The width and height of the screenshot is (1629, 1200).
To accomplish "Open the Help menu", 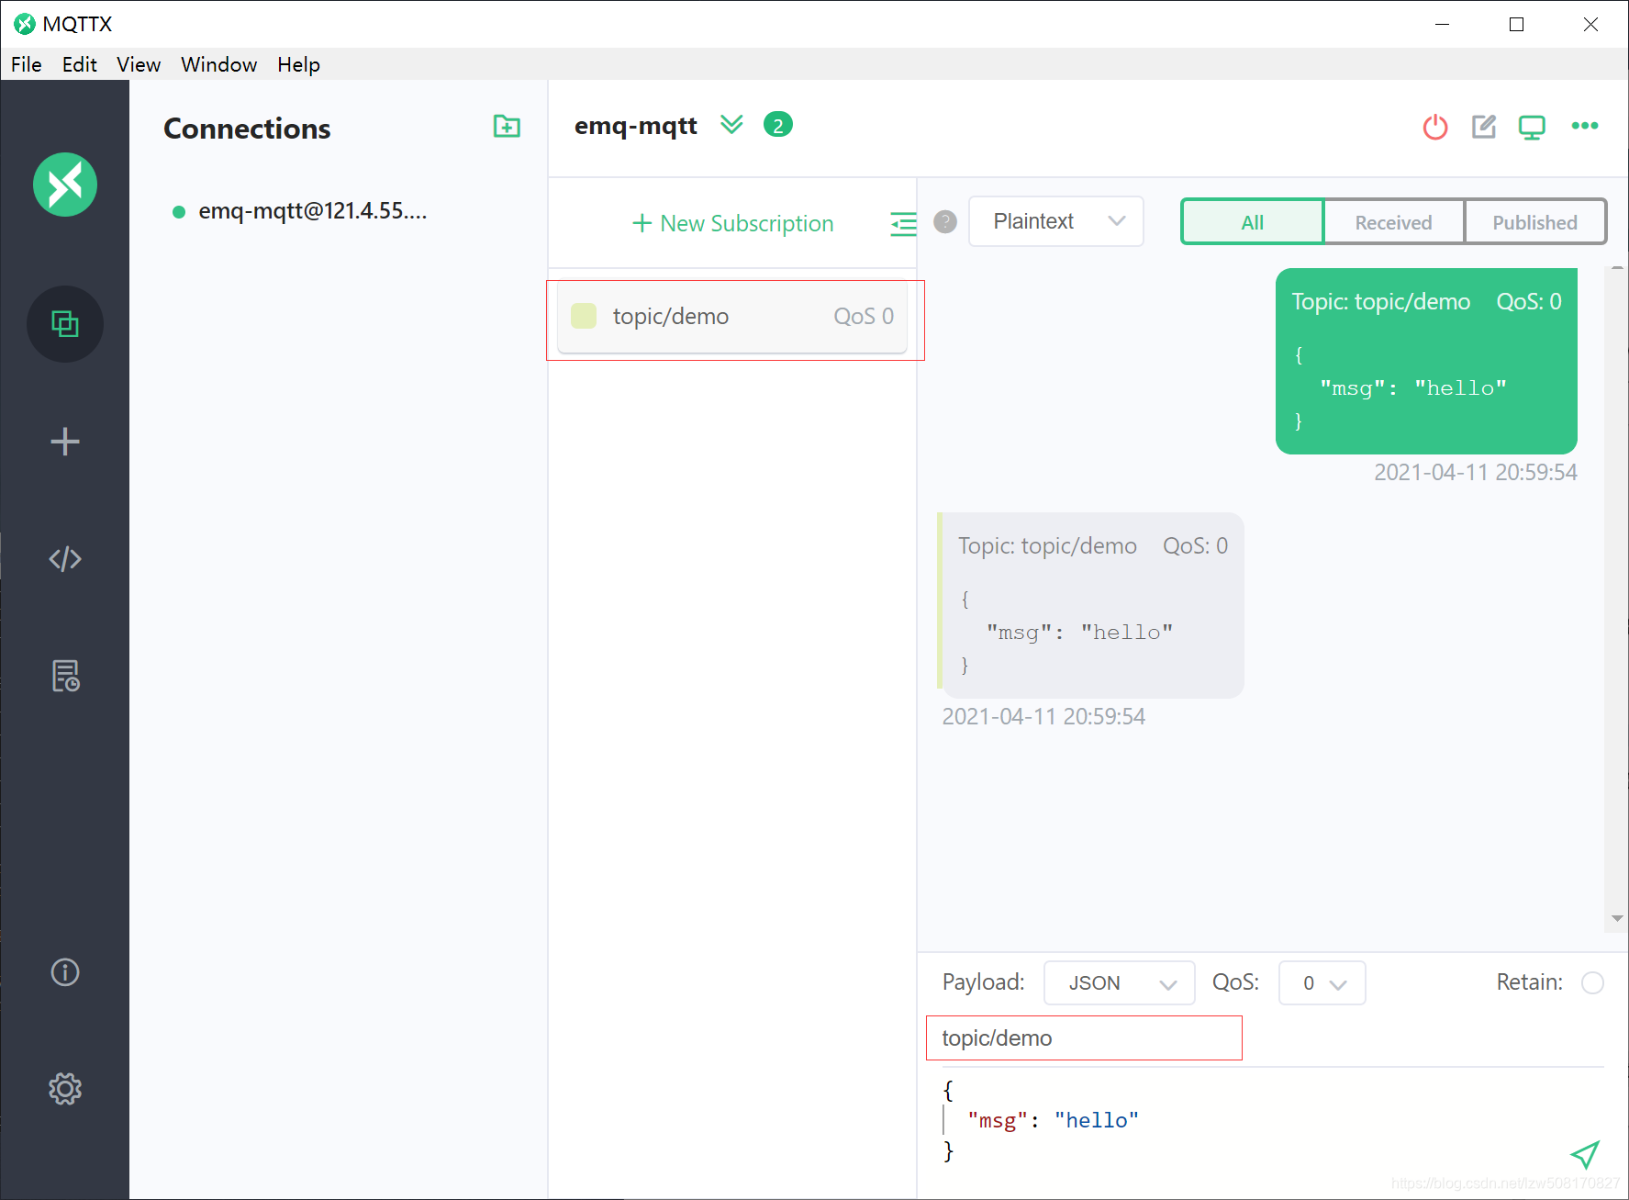I will point(299,64).
